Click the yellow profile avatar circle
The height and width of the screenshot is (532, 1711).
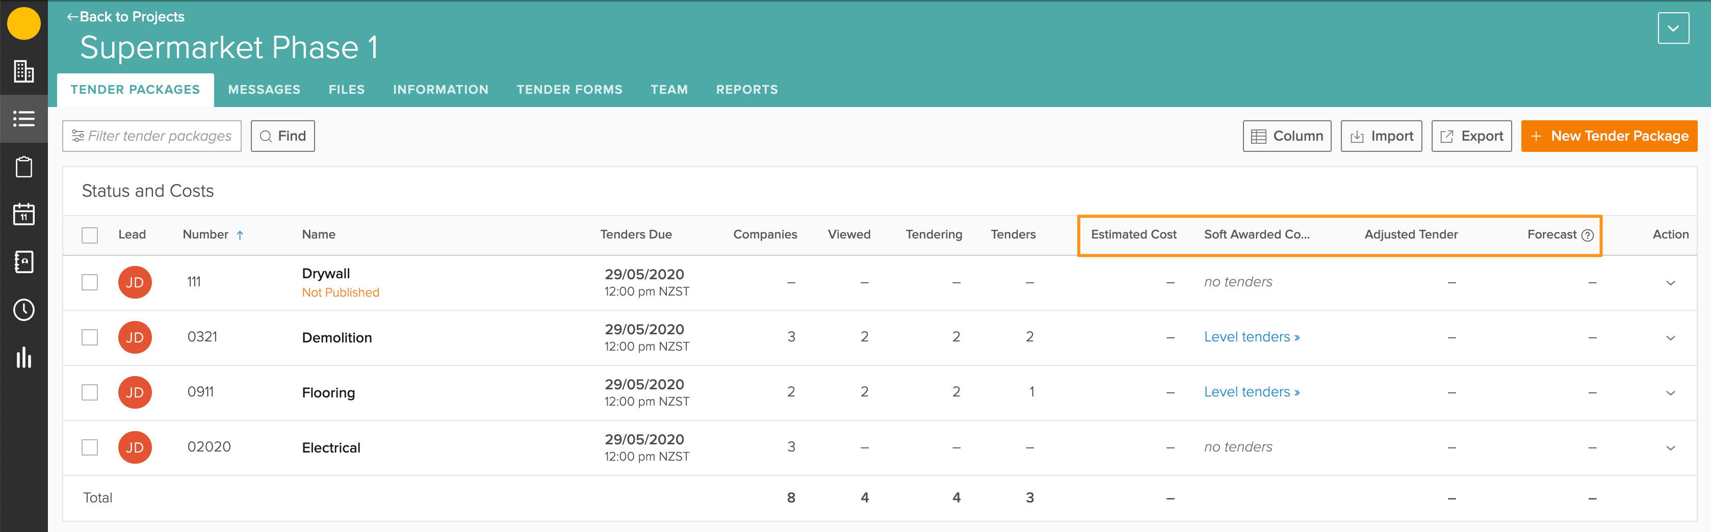coord(24,23)
